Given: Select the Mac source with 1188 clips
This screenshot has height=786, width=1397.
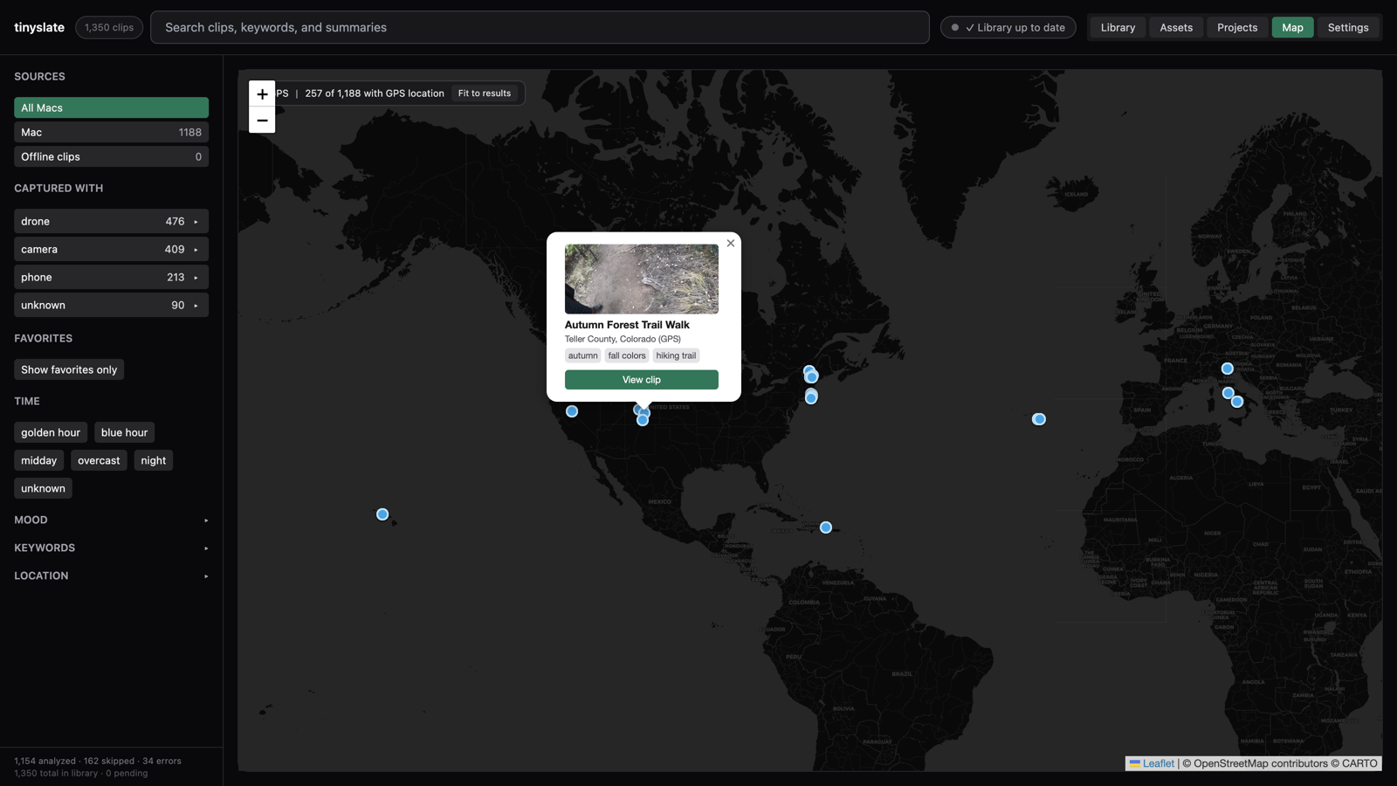Looking at the screenshot, I should pos(111,132).
